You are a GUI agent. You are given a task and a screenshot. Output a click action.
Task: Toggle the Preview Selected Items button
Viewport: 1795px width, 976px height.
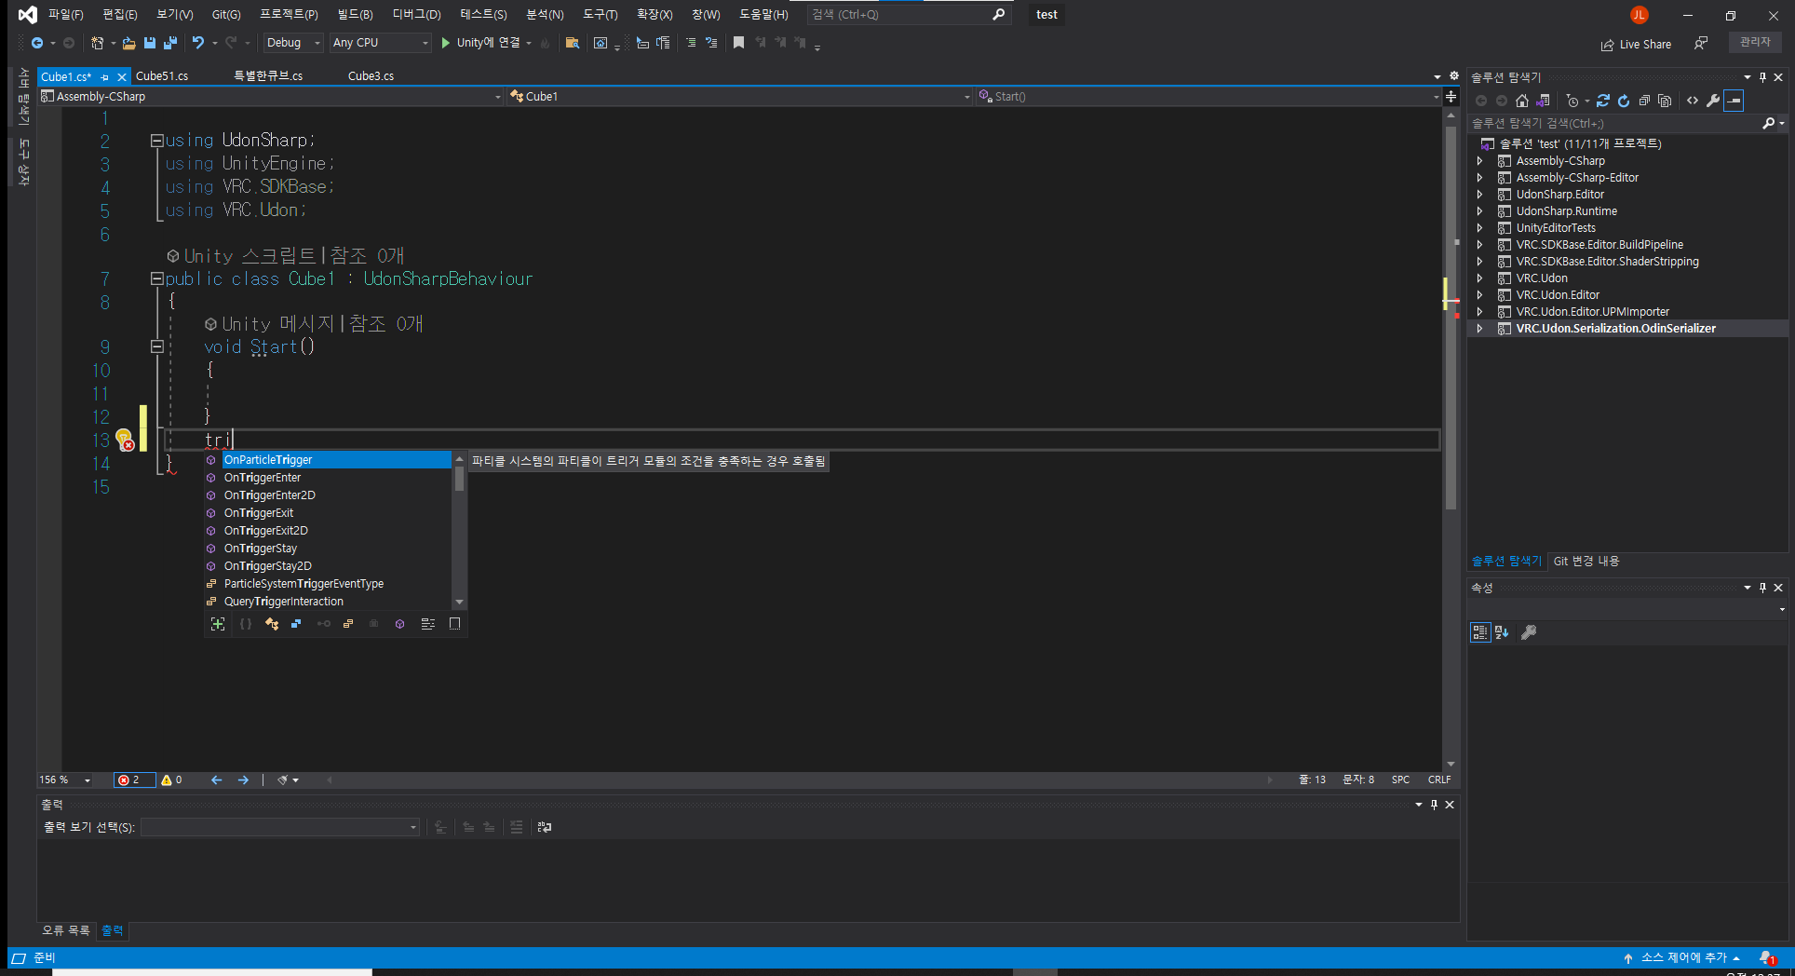1734,101
